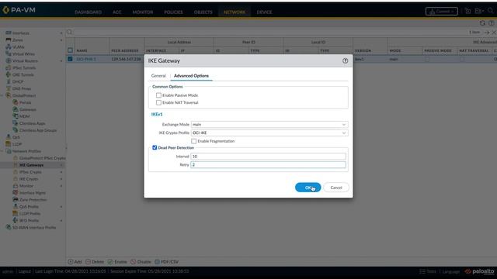The image size is (497, 279).
Task: Open the MONITOR tab
Action: point(143,12)
